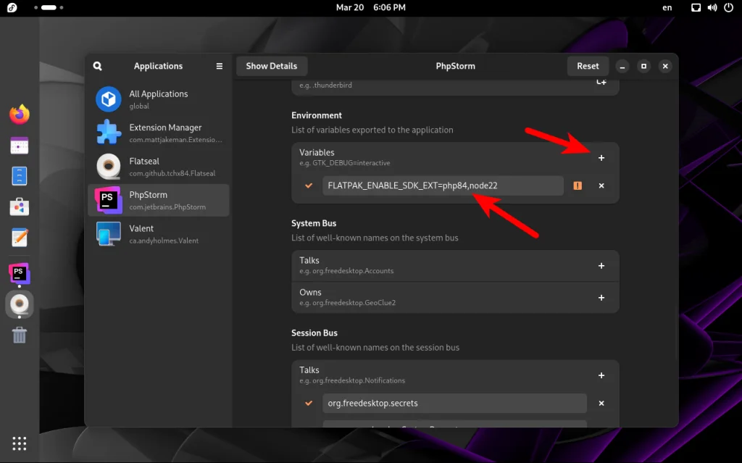Screen dimensions: 742x463
Task: Reset PhpStorm's permissions
Action: coord(588,65)
